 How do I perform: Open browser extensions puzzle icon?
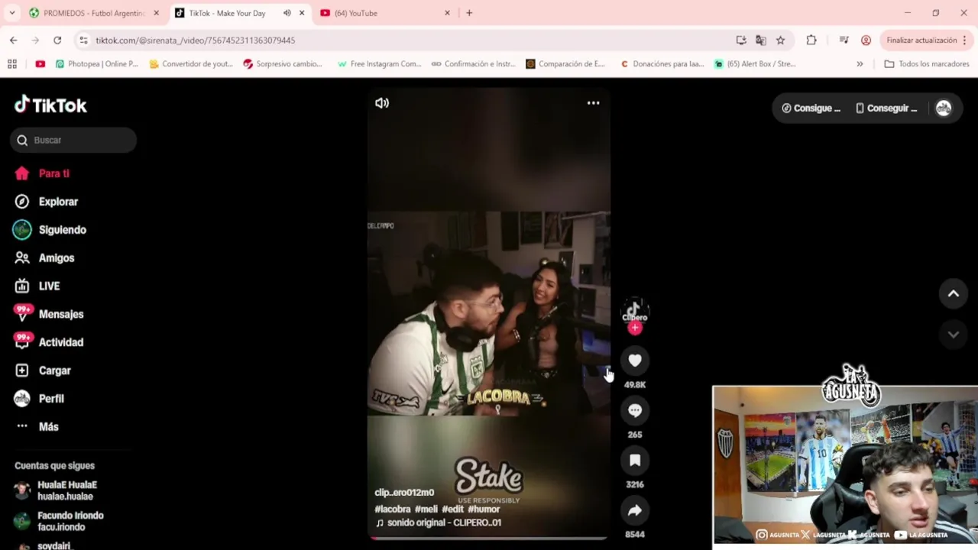(811, 40)
